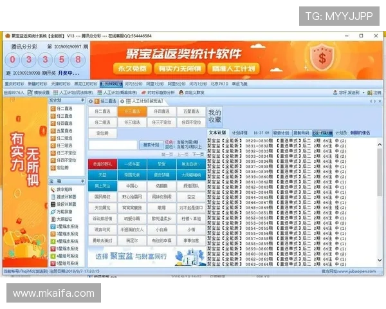Open 模板设置 in the toolbar
The image size is (386, 309).
tap(39, 93)
